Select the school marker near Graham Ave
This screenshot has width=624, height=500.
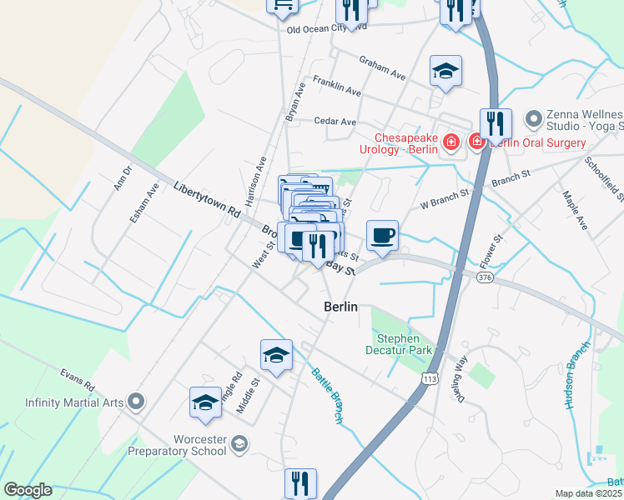click(445, 72)
